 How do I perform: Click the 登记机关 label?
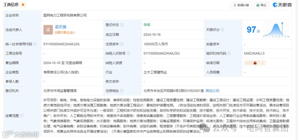point(12,91)
